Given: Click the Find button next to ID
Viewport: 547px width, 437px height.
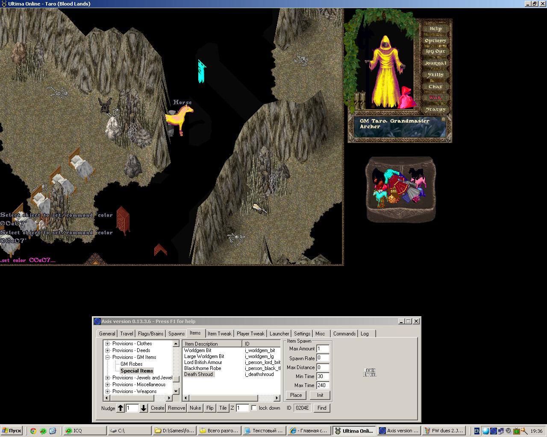Looking at the screenshot, I should (x=322, y=408).
